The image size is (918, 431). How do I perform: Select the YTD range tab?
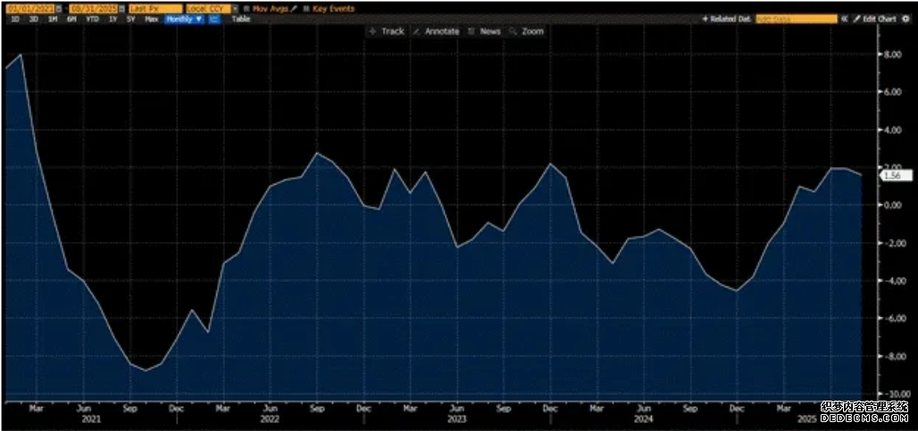(92, 20)
